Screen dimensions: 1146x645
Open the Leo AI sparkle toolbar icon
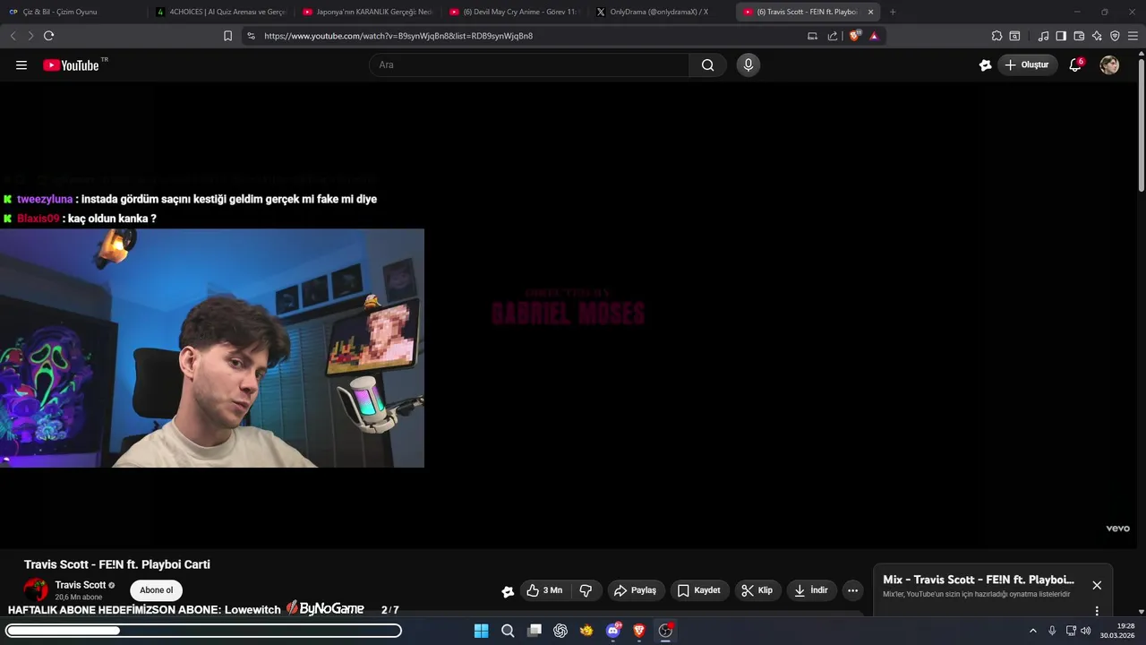coord(1097,36)
